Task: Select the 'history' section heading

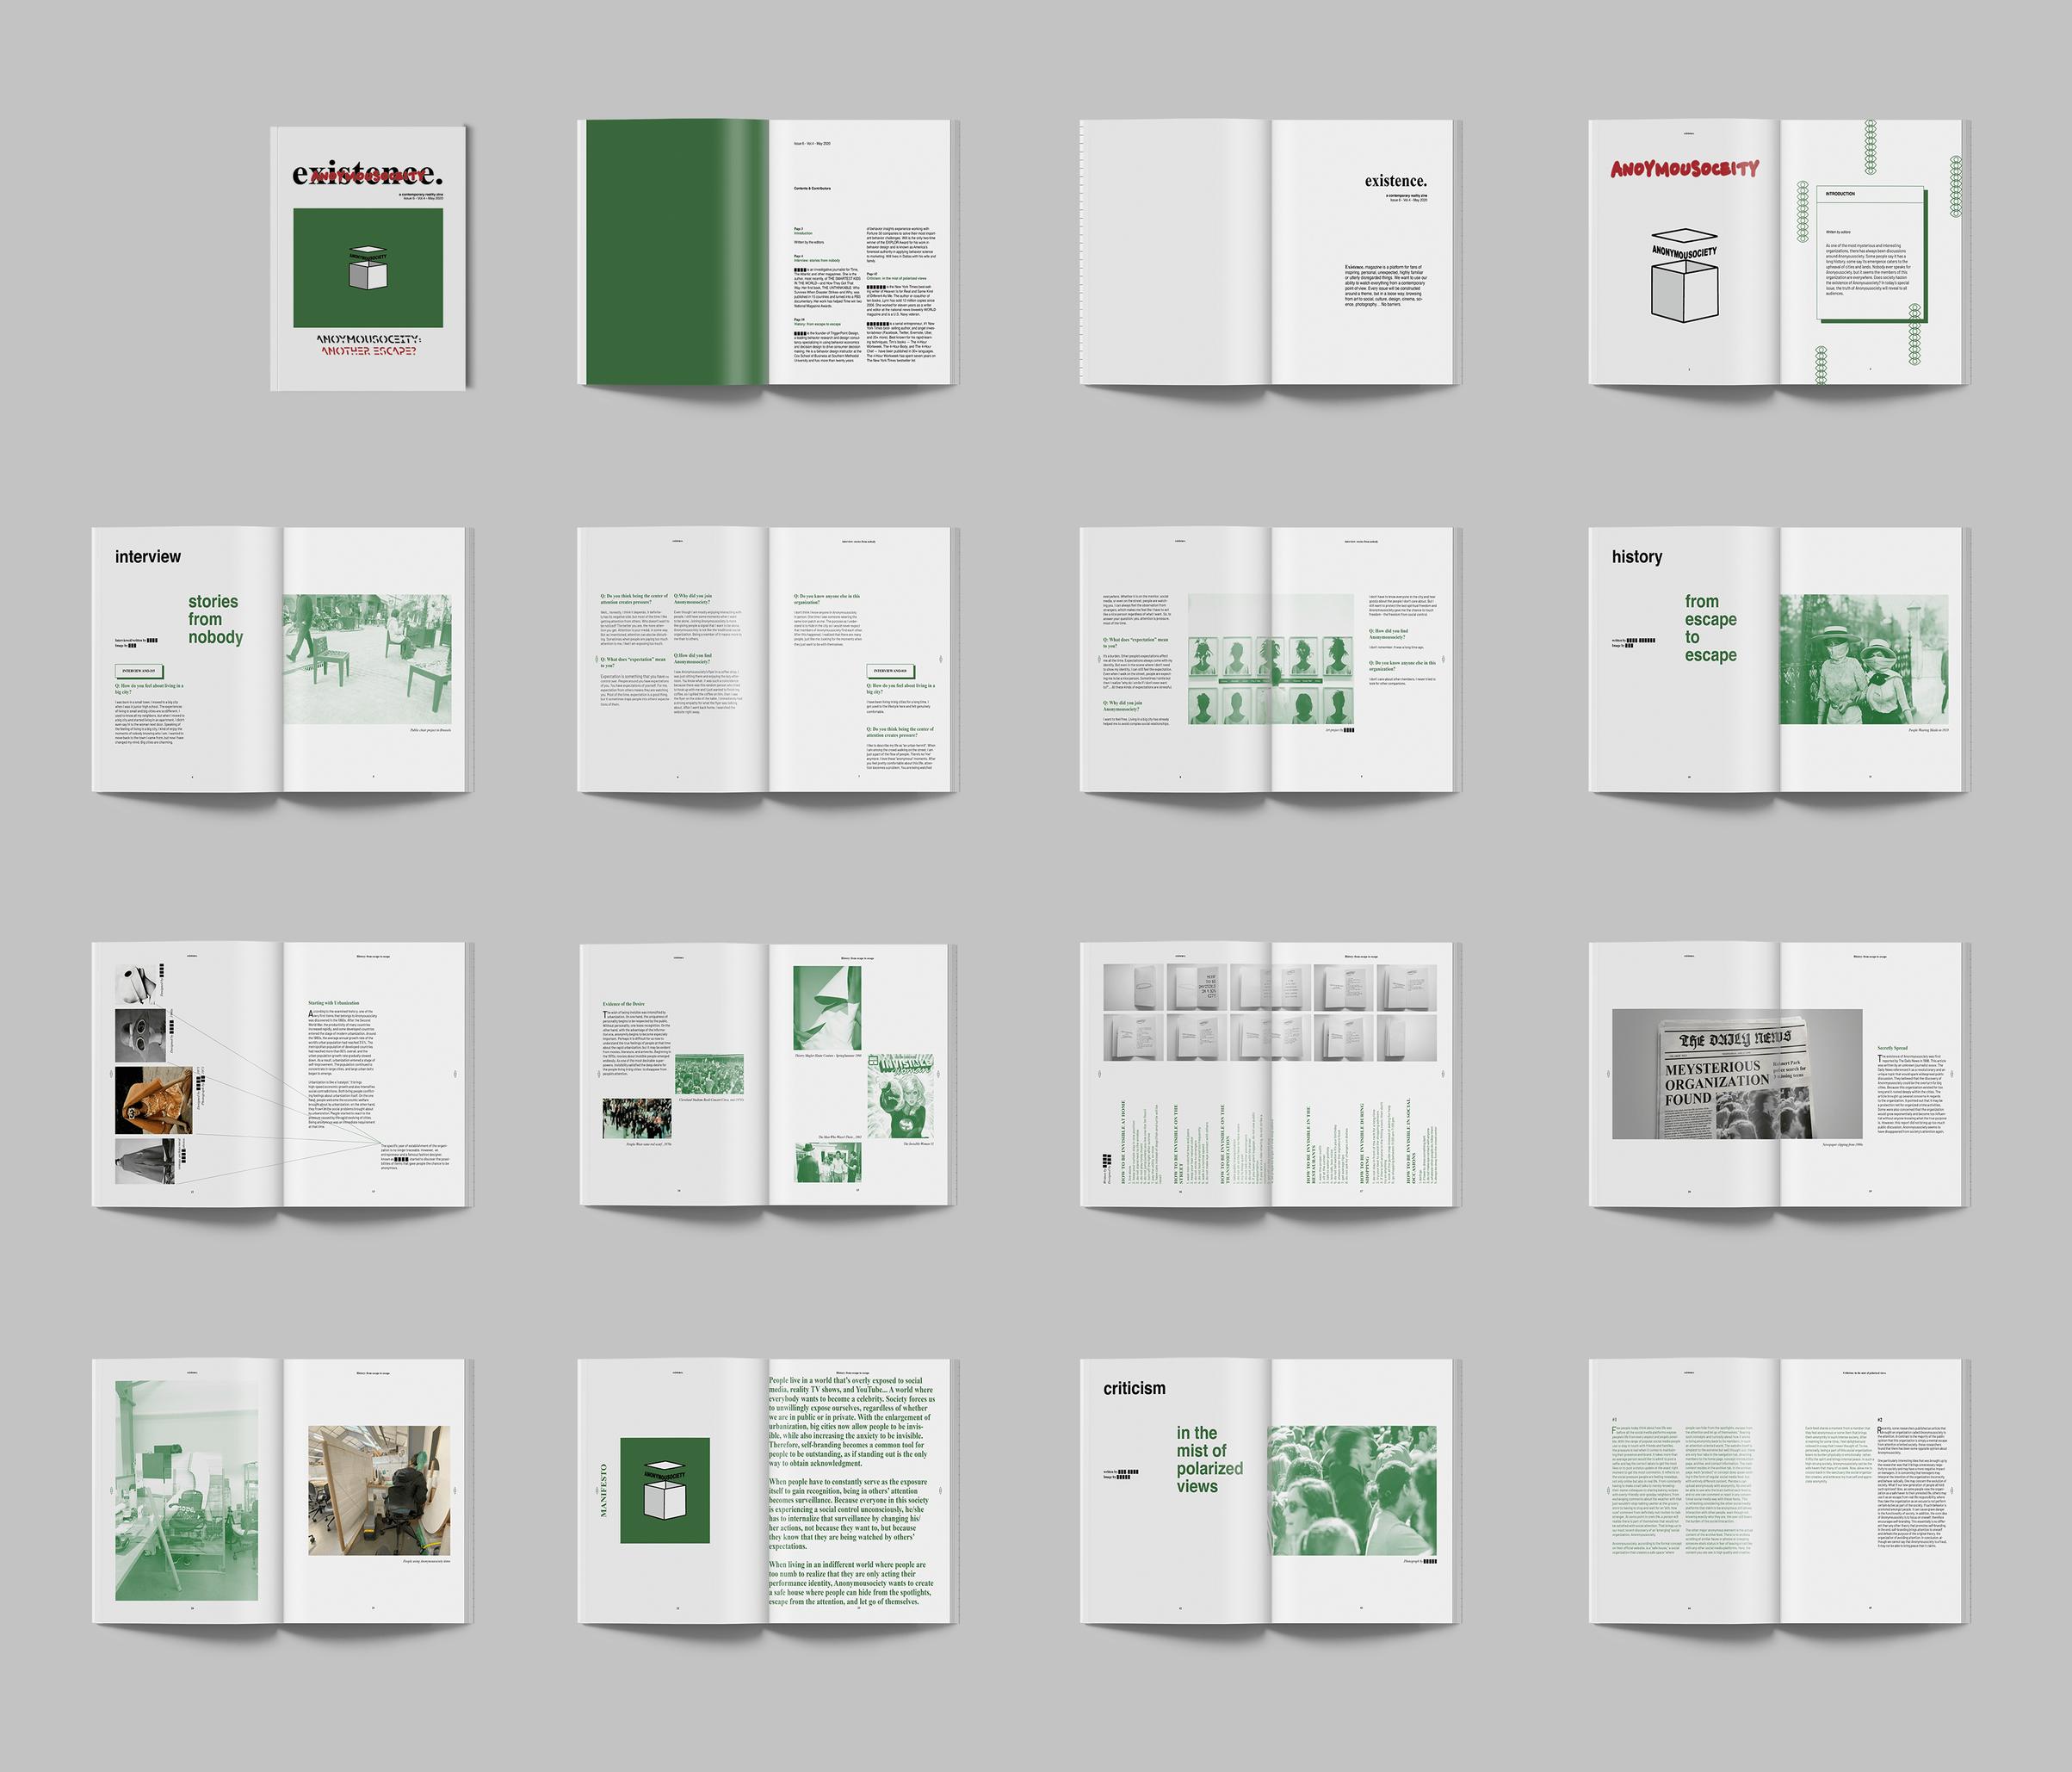Action: 1637,557
